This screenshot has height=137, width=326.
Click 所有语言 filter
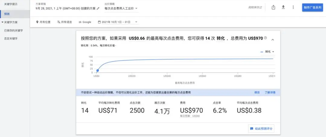65,22
